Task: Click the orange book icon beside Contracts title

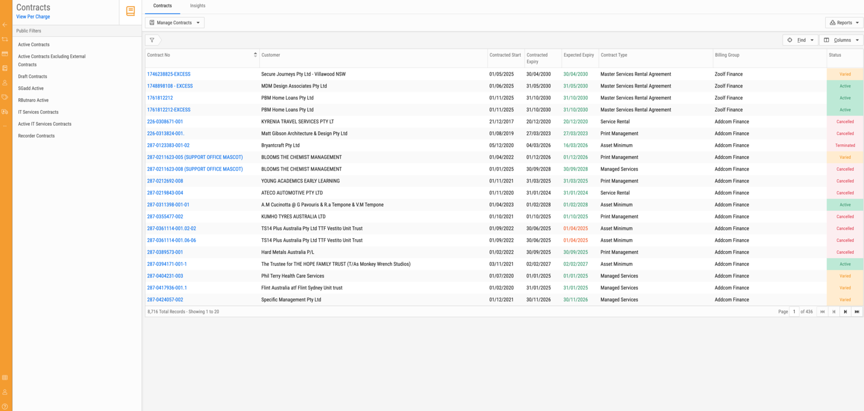Action: pos(131,11)
